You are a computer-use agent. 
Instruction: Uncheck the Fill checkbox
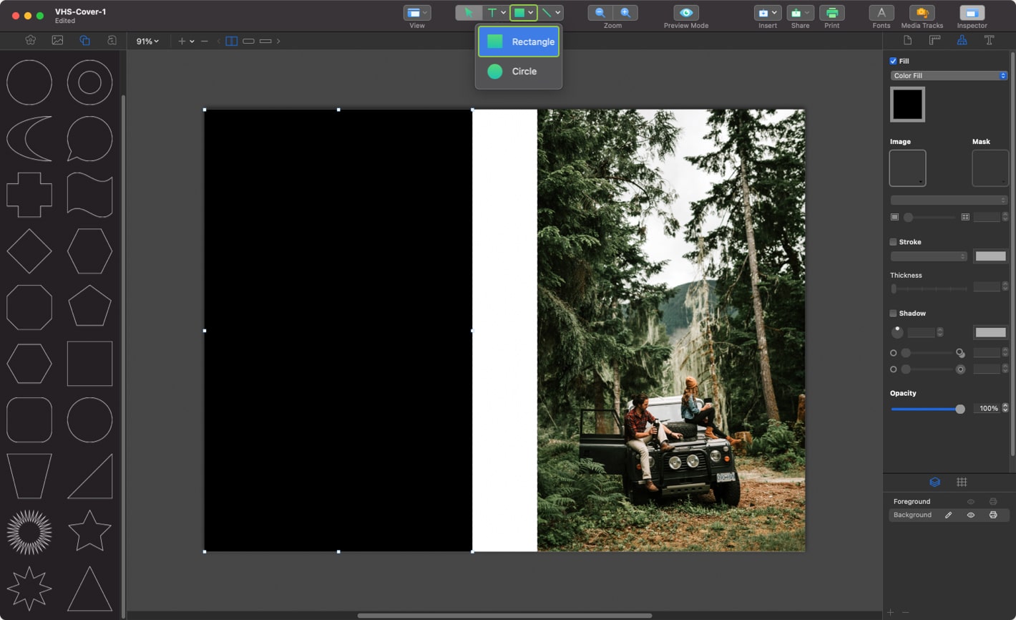[893, 61]
